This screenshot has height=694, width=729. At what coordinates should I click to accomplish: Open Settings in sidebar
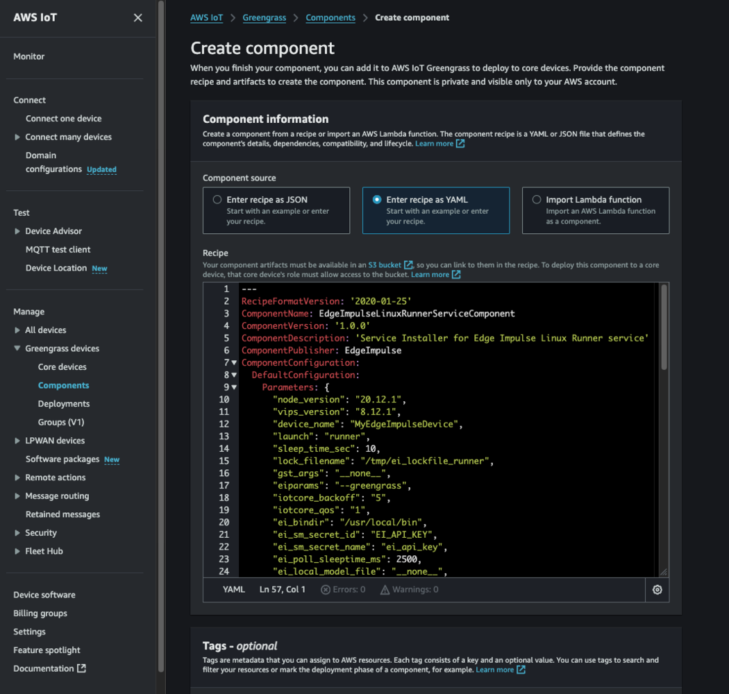pos(29,632)
